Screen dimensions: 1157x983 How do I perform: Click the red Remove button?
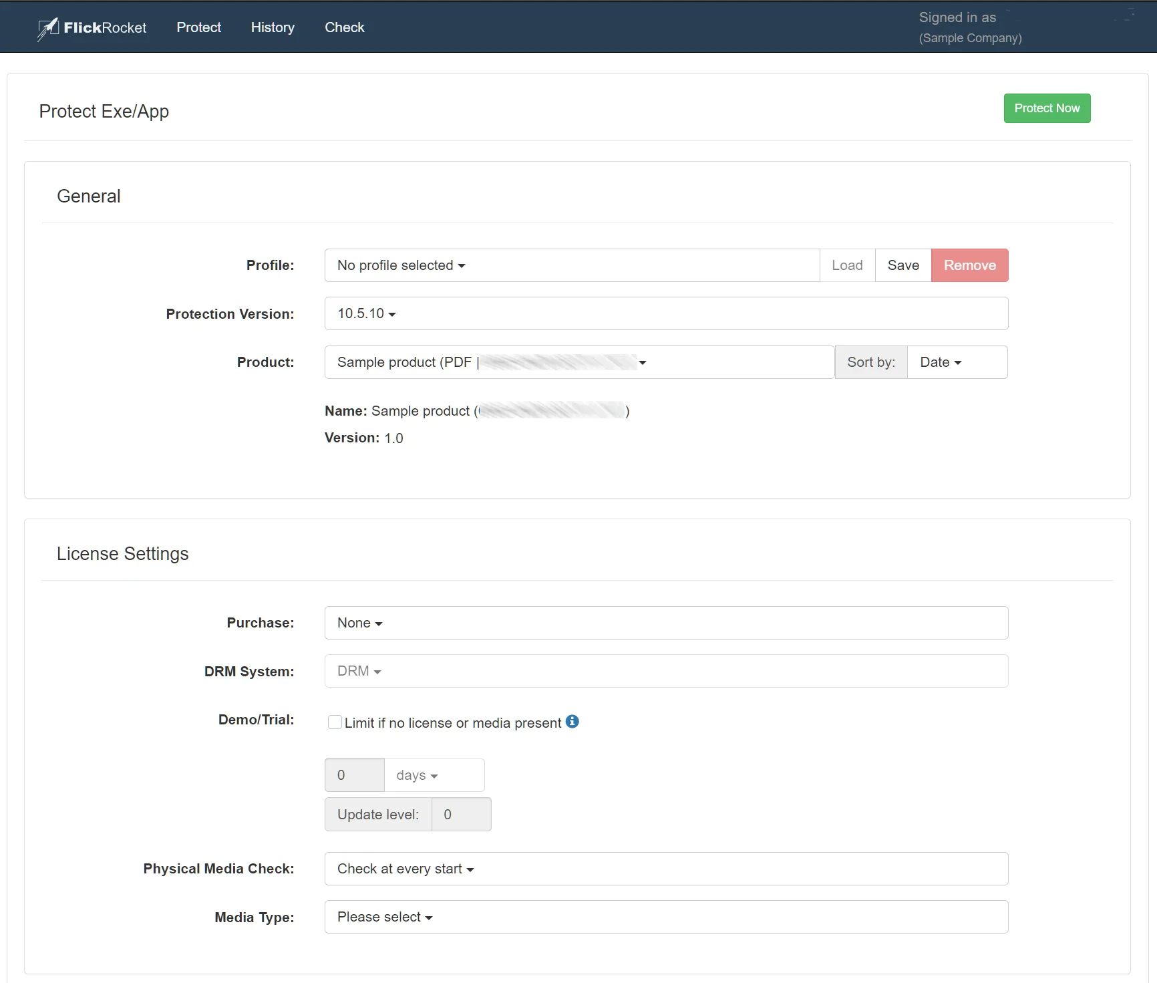[969, 265]
